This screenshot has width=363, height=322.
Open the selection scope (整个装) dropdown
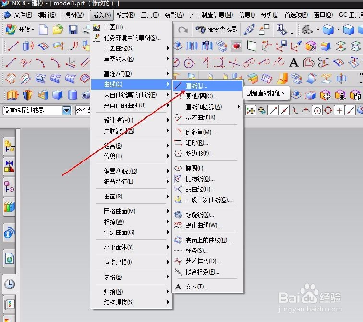[83, 110]
